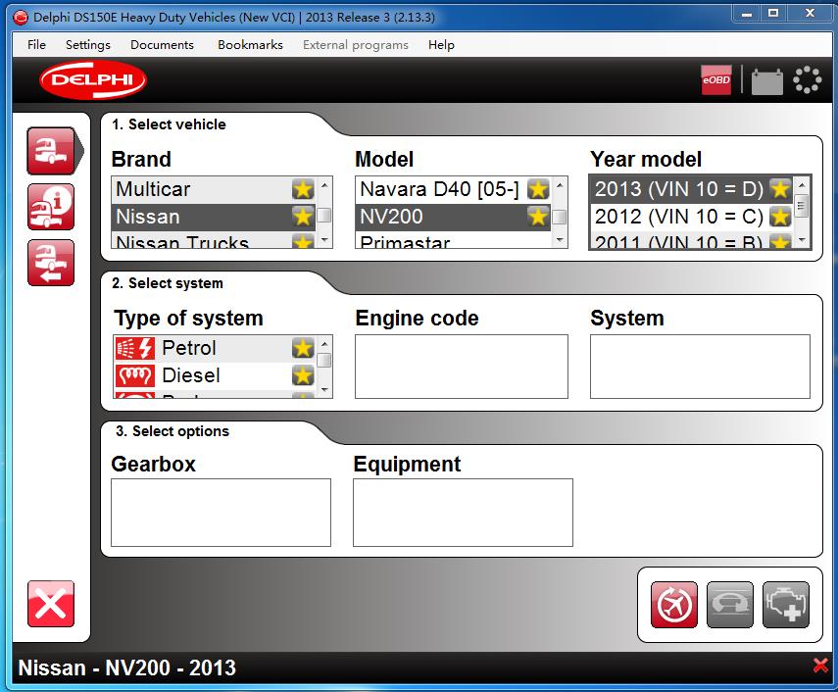Click the Model list scrollbar thumb
The height and width of the screenshot is (692, 838).
pyautogui.click(x=560, y=218)
